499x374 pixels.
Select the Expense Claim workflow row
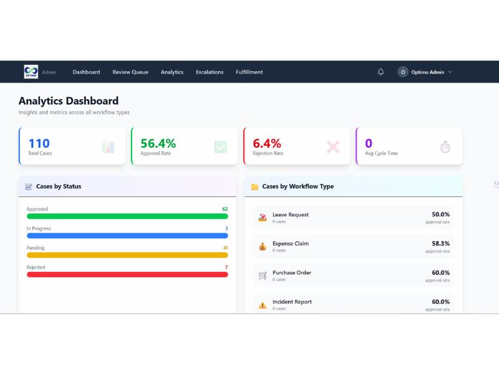[x=354, y=247]
